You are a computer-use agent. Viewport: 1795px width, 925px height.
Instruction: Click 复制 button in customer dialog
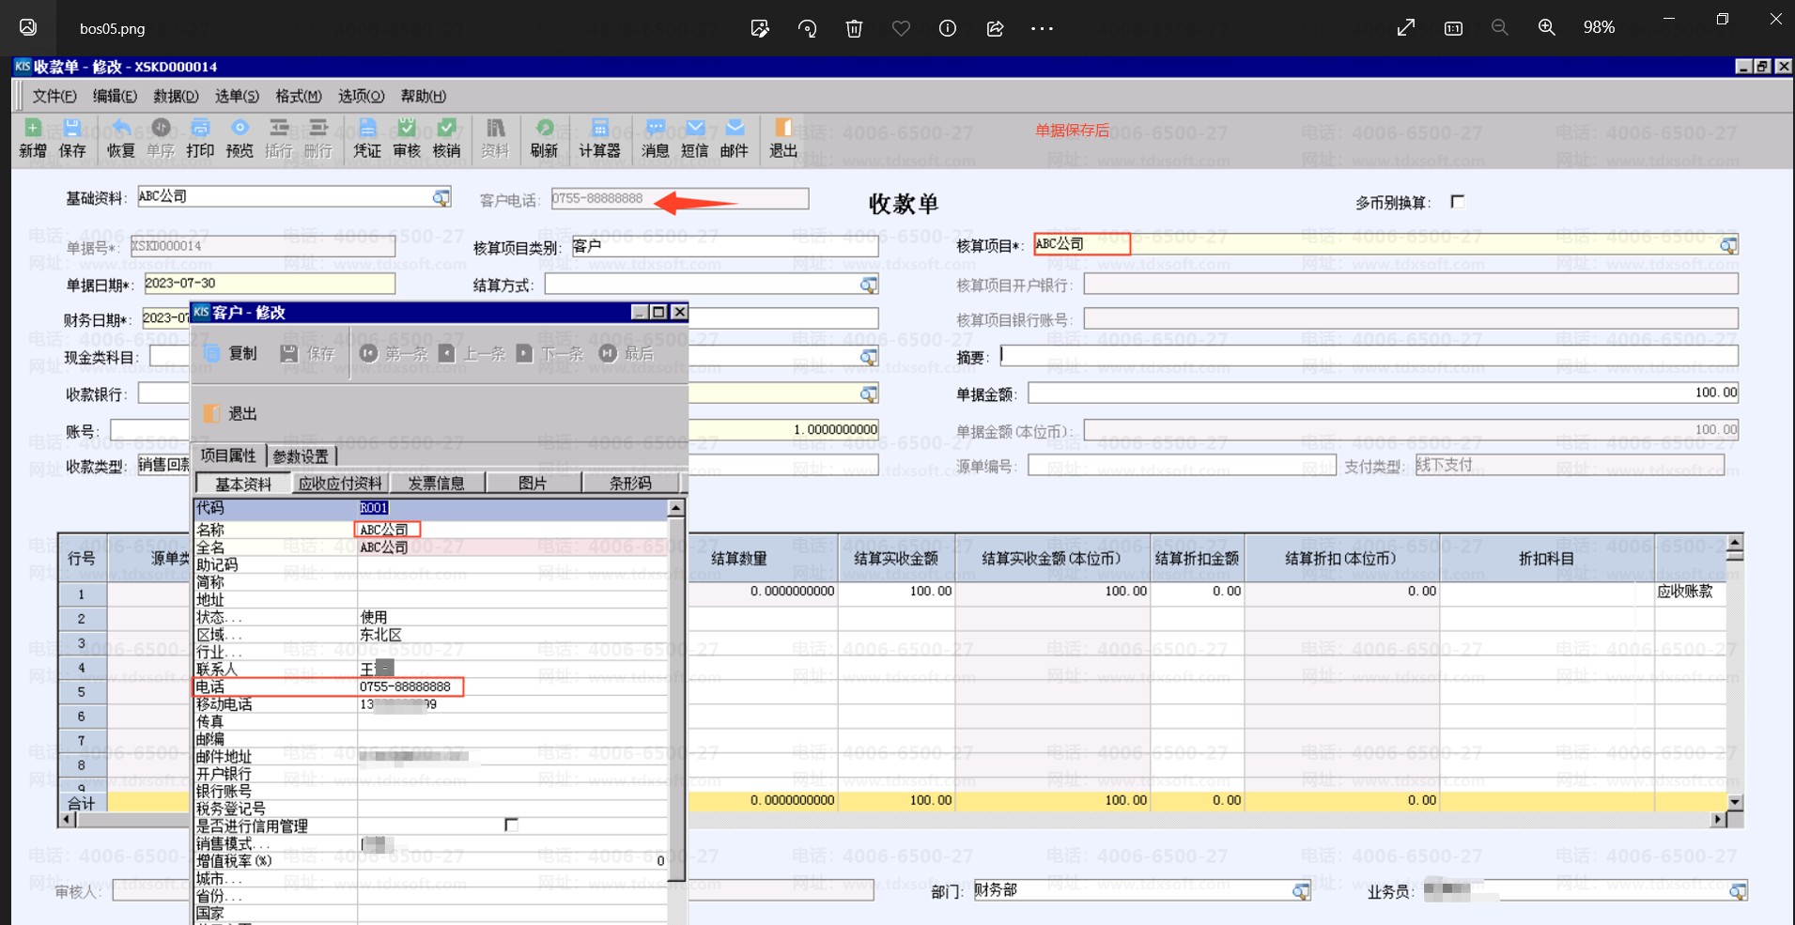point(231,353)
